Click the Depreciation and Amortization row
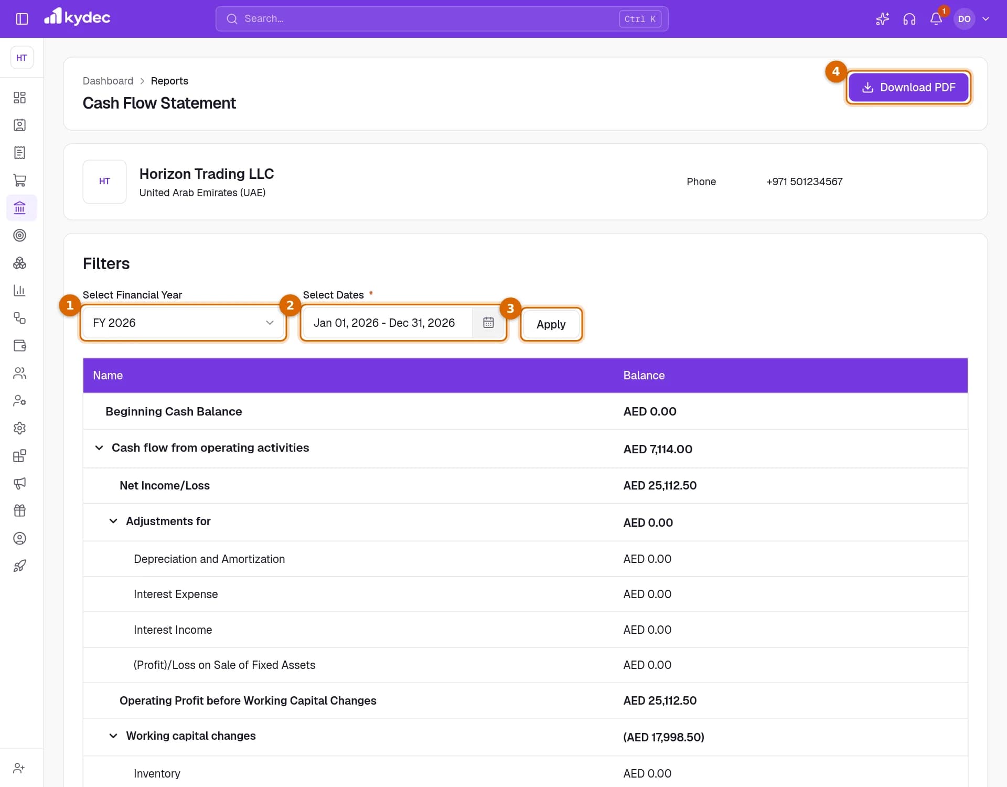Viewport: 1007px width, 787px height. (x=525, y=559)
